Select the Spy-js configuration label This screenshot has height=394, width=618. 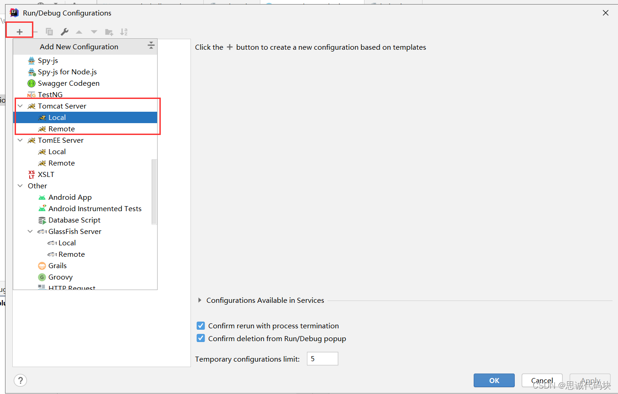pos(48,61)
